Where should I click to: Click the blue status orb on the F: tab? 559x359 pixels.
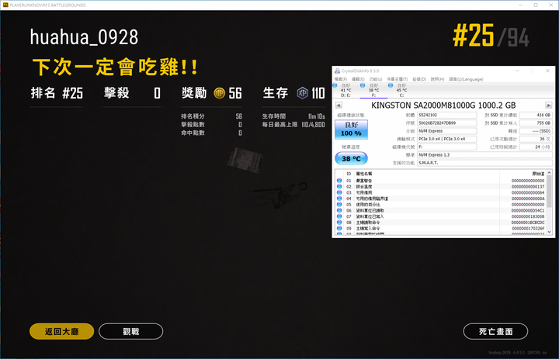(363, 85)
